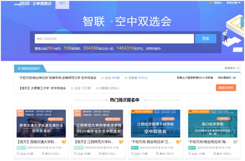This screenshot has width=245, height=161.
Task: Open the 海口经济学院 banner thumbnail
Action: pos(213,124)
